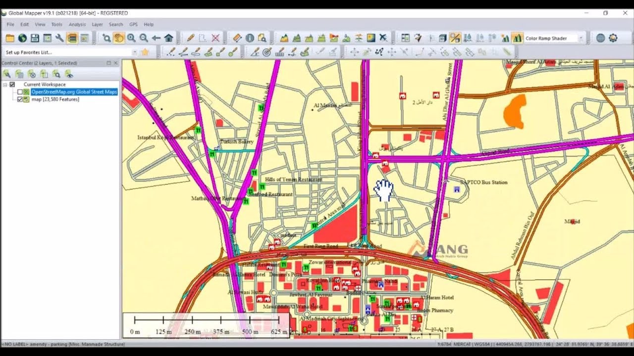Screen dimensions: 634x356
Task: Select the Feature Info tool icon
Action: [250, 38]
